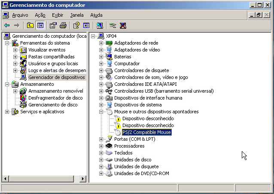274x194 pixels.
Task: Click the Teclados keyboard icon
Action: (x=109, y=153)
